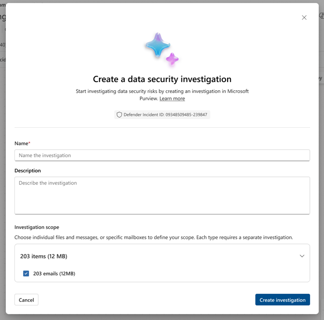Click the Create a data security investigation heading
The image size is (324, 320).
pos(162,79)
